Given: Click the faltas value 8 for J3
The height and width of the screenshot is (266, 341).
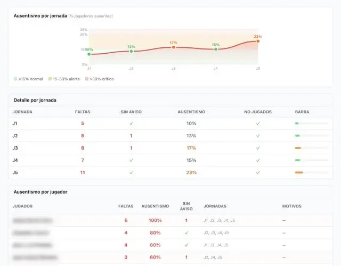Looking at the screenshot, I should pyautogui.click(x=83, y=148).
